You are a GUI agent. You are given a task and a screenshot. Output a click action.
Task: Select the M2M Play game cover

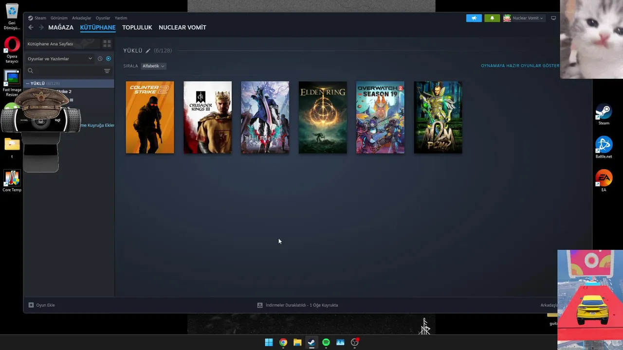coord(438,117)
